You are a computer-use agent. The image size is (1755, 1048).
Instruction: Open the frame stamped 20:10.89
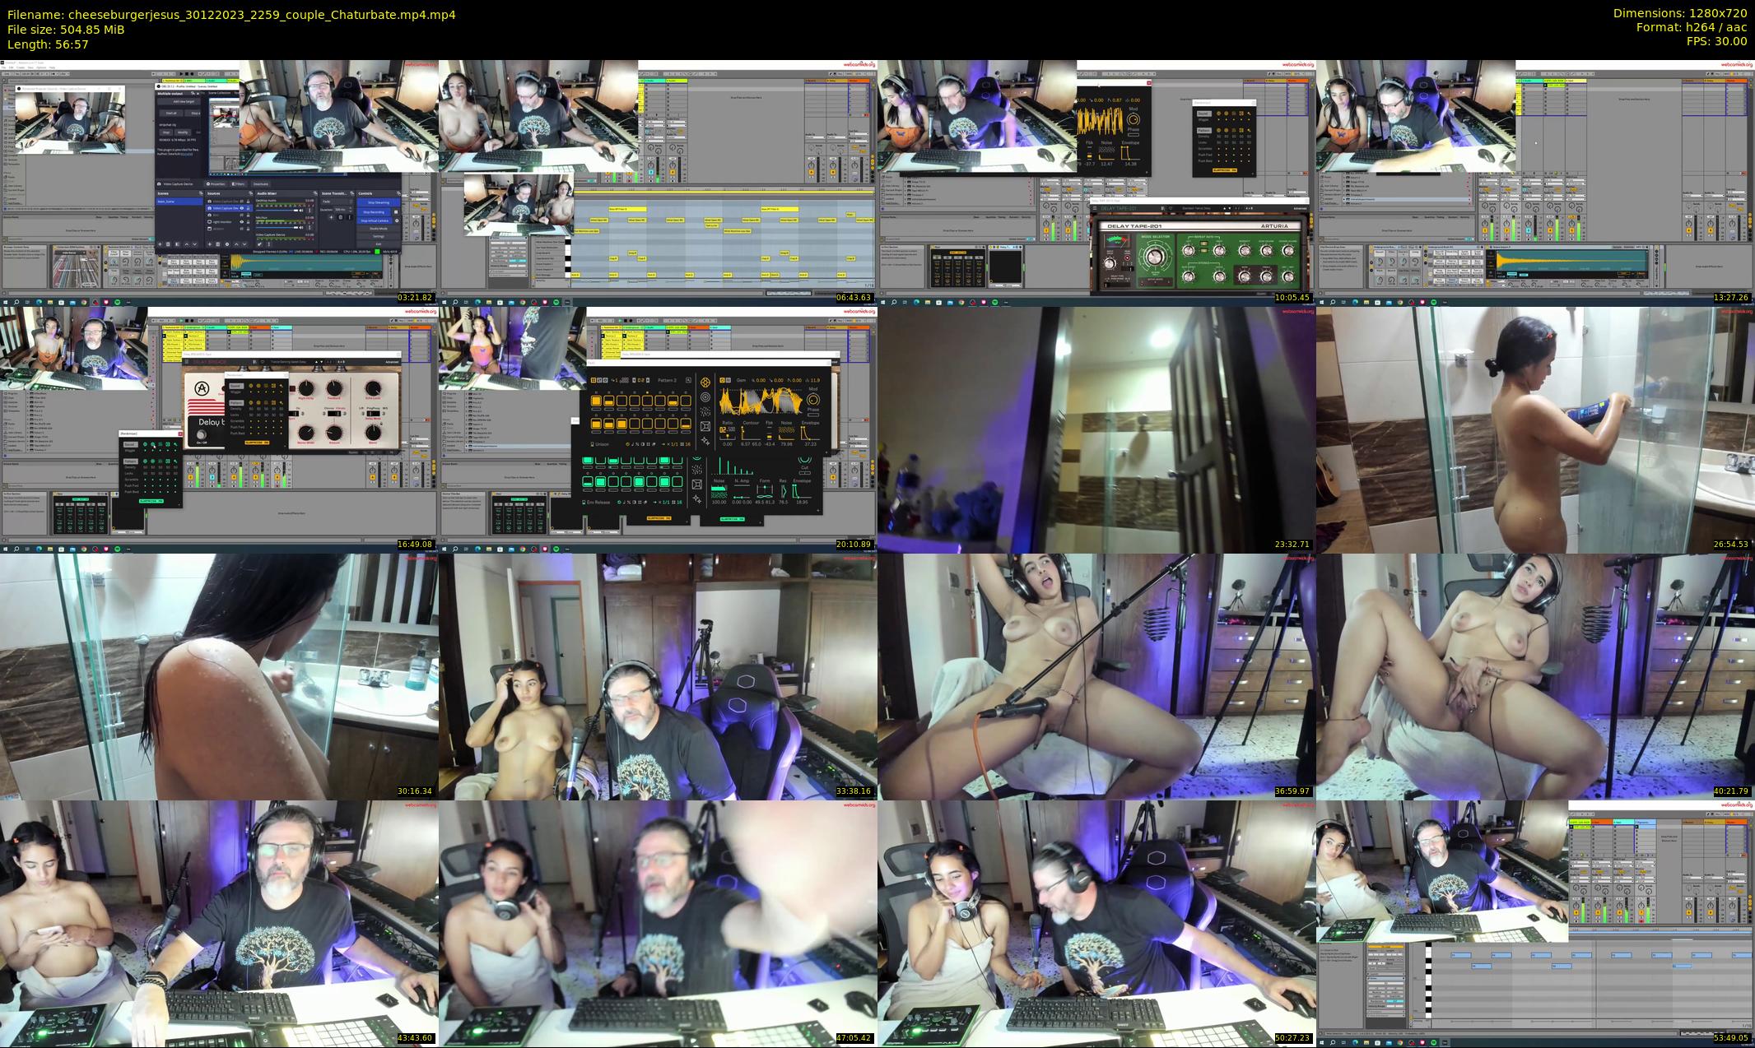[658, 429]
